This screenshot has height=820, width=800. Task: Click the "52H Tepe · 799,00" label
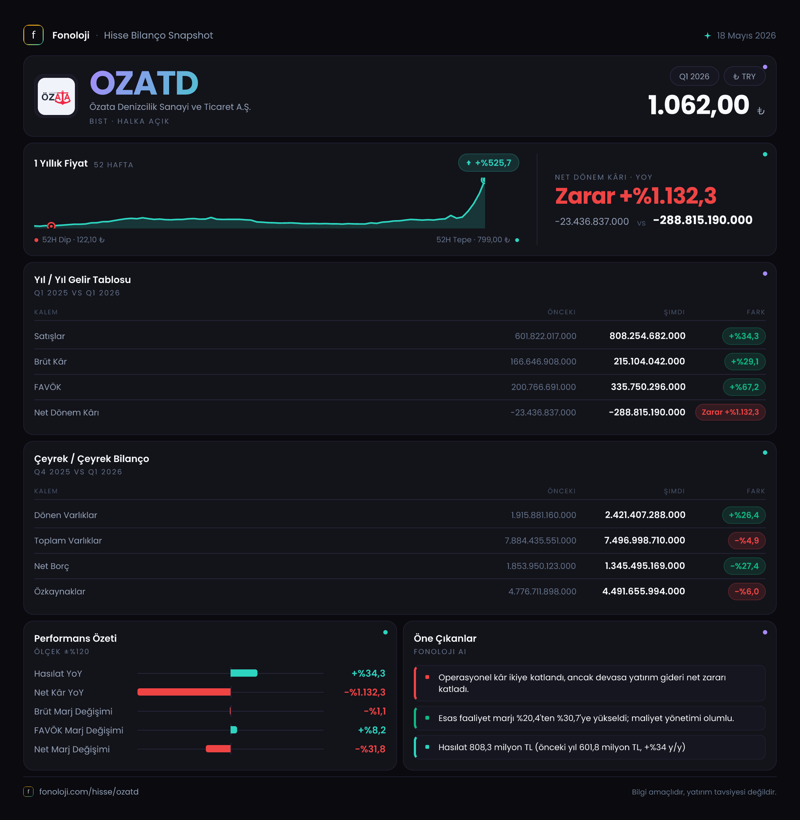[473, 240]
